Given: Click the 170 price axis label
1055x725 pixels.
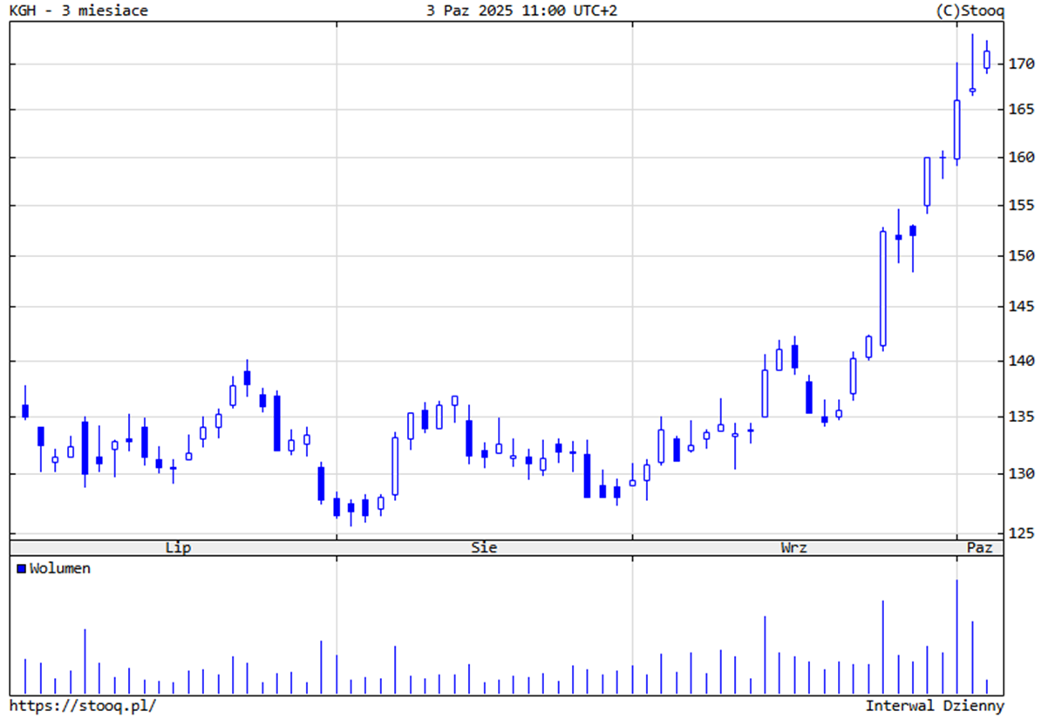Looking at the screenshot, I should pyautogui.click(x=1022, y=64).
